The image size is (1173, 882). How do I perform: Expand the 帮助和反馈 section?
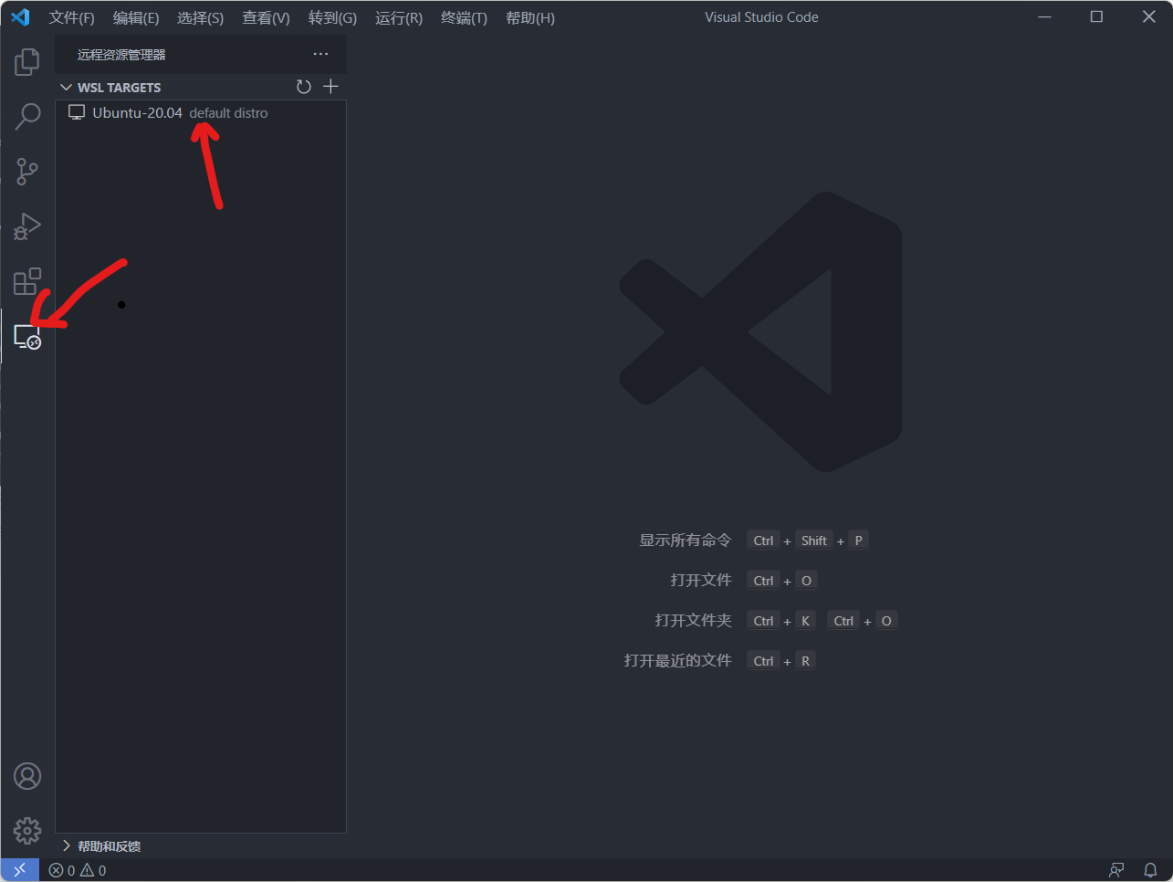pyautogui.click(x=201, y=846)
